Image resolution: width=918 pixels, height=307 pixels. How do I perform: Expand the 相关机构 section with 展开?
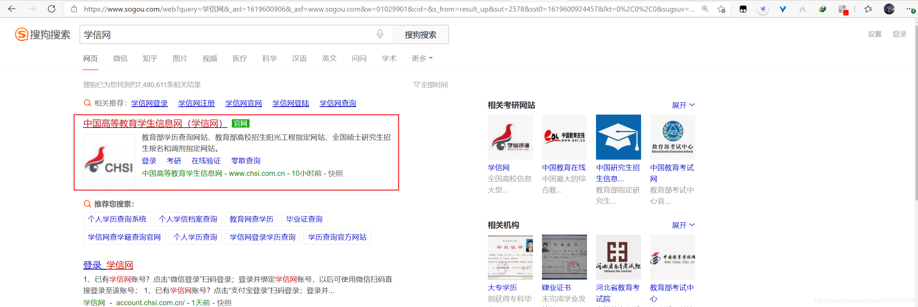point(683,225)
